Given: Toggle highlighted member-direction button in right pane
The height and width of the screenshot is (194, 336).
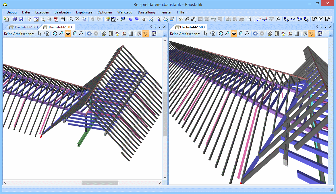Looking at the screenshot, I should (x=312, y=34).
